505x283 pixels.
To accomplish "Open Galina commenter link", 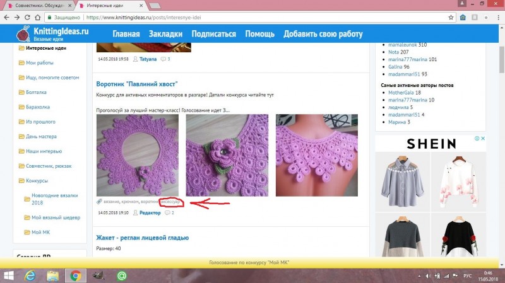I will point(395,67).
